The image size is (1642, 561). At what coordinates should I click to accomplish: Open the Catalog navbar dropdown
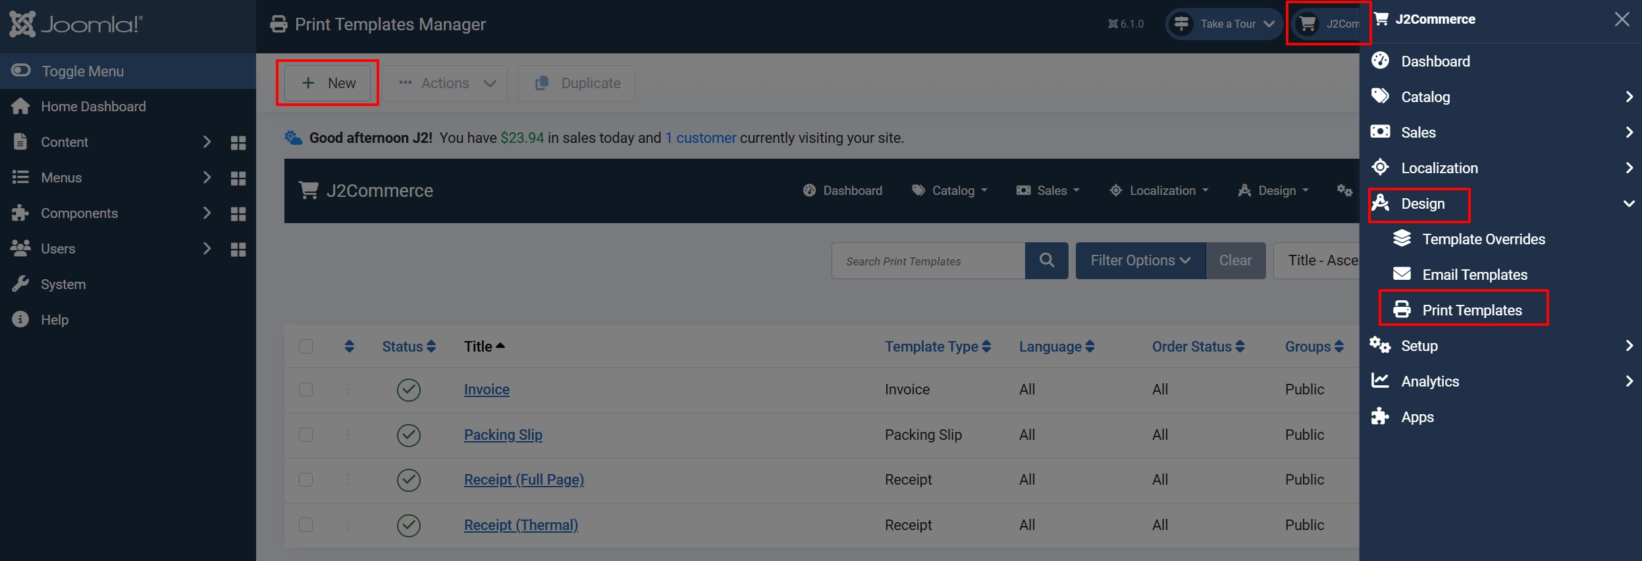coord(949,190)
